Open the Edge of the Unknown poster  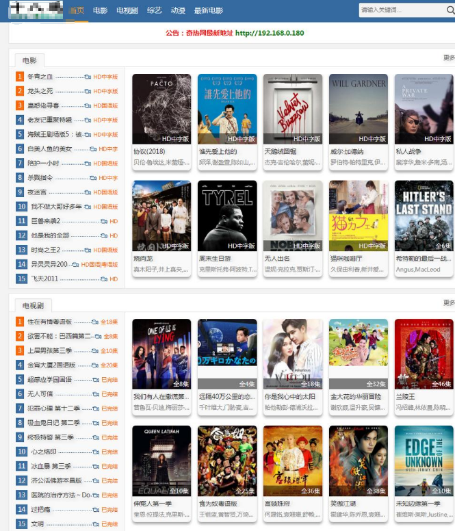pos(424,461)
